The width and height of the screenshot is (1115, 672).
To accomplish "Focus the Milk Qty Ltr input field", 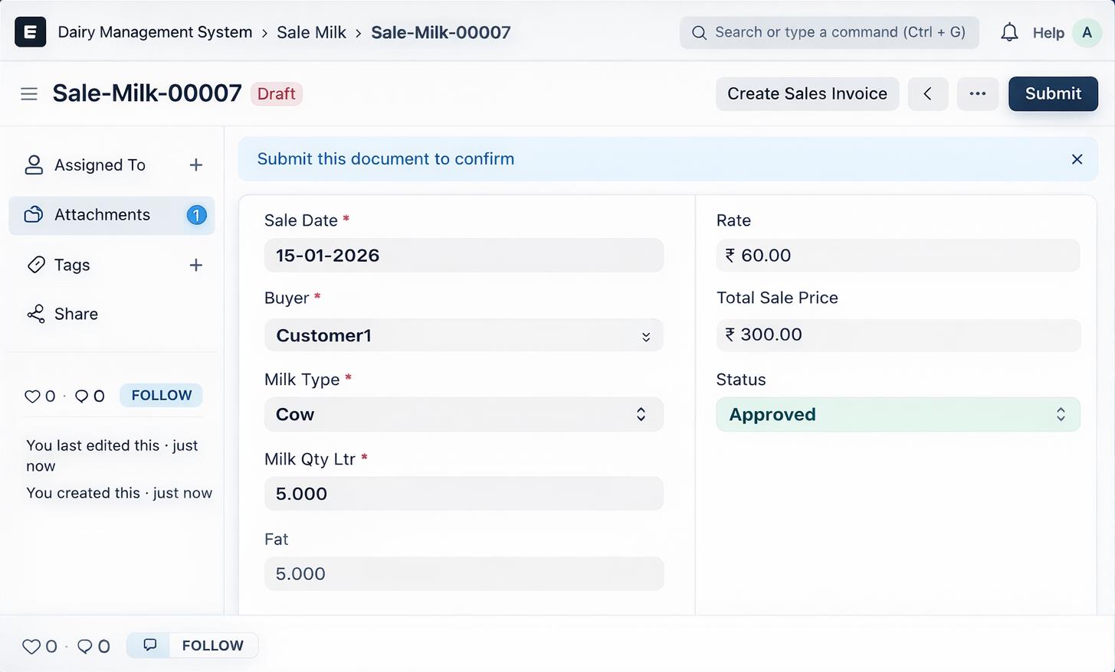I will tap(464, 494).
